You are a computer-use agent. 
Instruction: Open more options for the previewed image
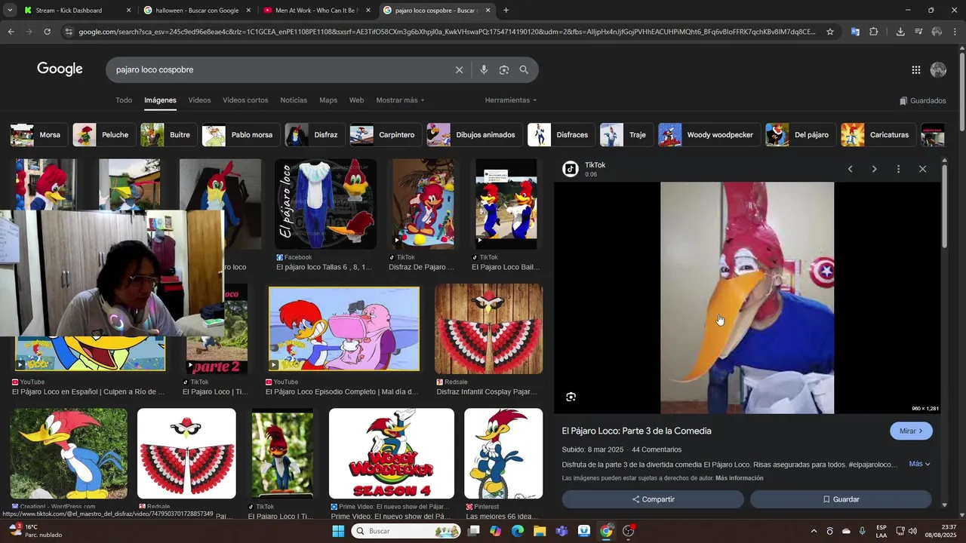898,169
